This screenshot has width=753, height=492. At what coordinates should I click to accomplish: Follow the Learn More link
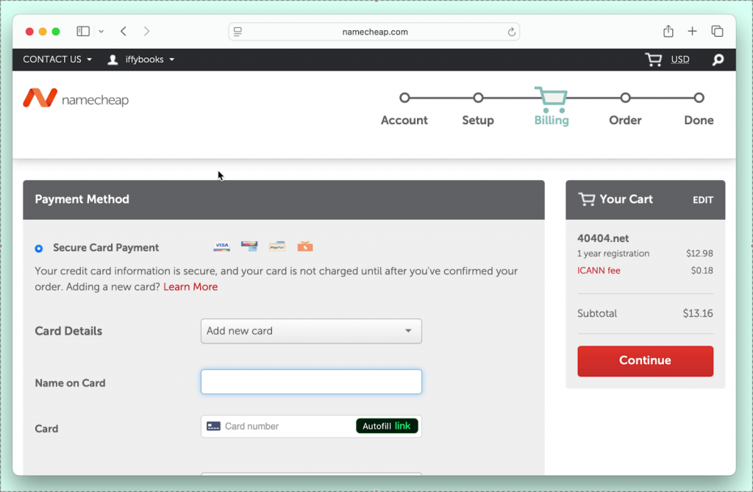tap(190, 287)
